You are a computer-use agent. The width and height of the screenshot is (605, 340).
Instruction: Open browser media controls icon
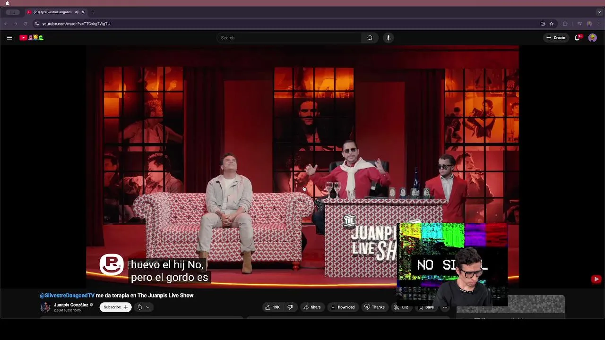tap(579, 24)
